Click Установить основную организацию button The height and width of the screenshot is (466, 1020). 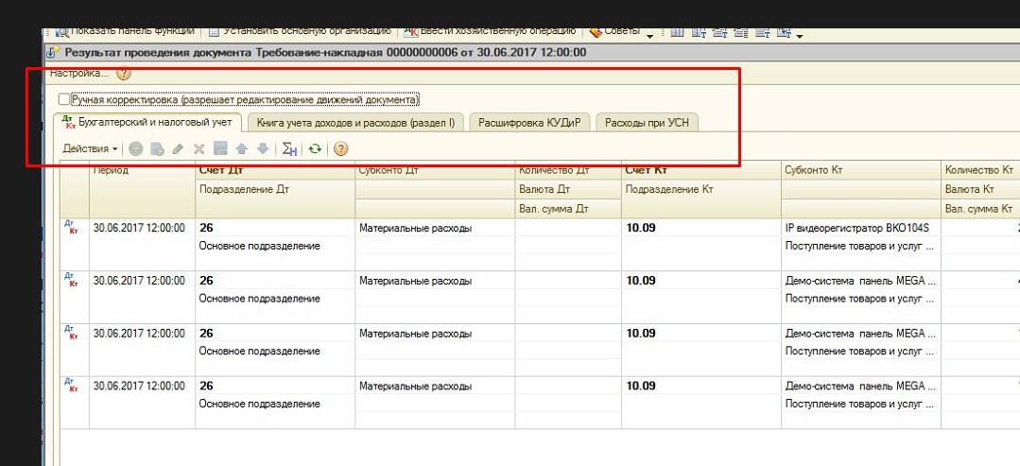[x=299, y=30]
